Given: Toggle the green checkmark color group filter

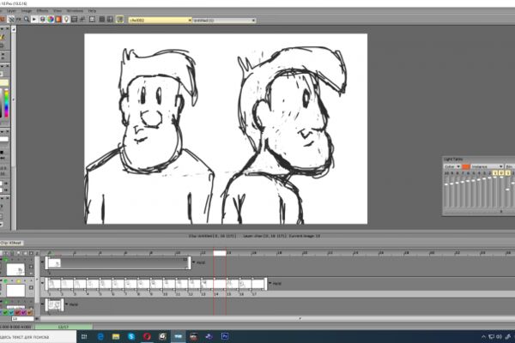Looking at the screenshot, I should [x=5, y=312].
